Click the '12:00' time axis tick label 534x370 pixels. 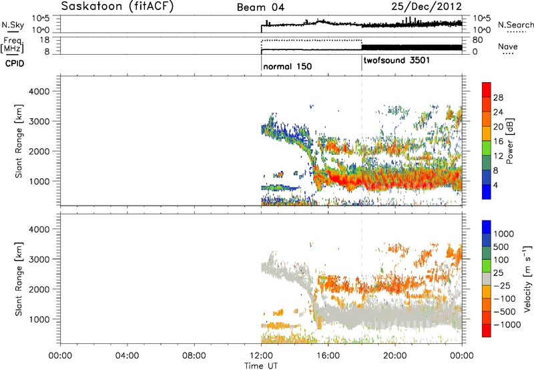tap(261, 356)
